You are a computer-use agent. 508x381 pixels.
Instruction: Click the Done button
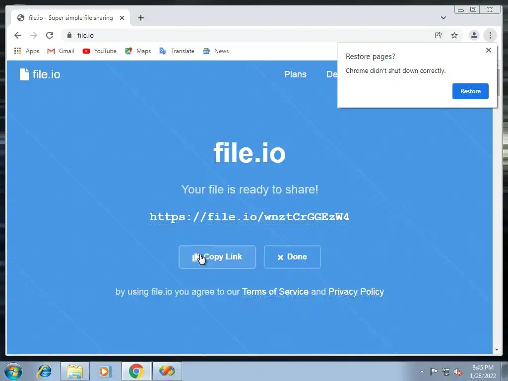click(x=292, y=257)
